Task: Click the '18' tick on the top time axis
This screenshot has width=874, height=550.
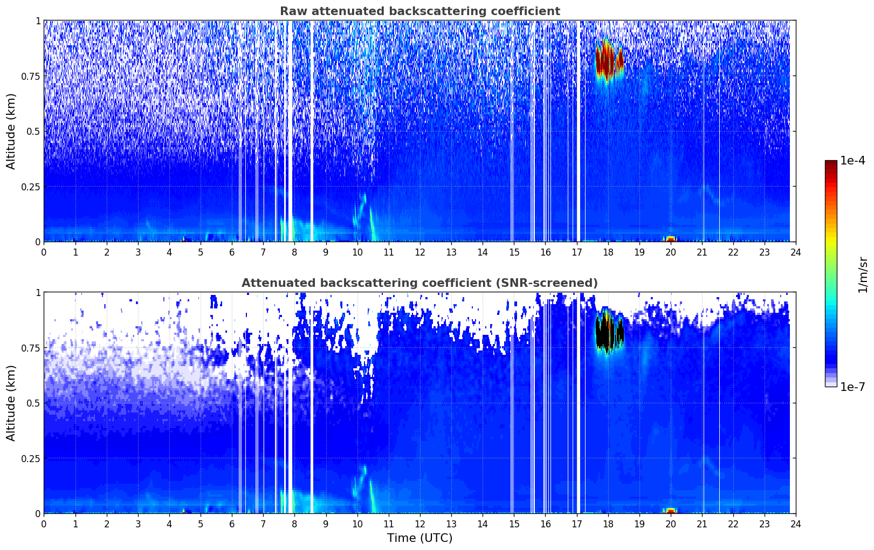Action: point(608,252)
